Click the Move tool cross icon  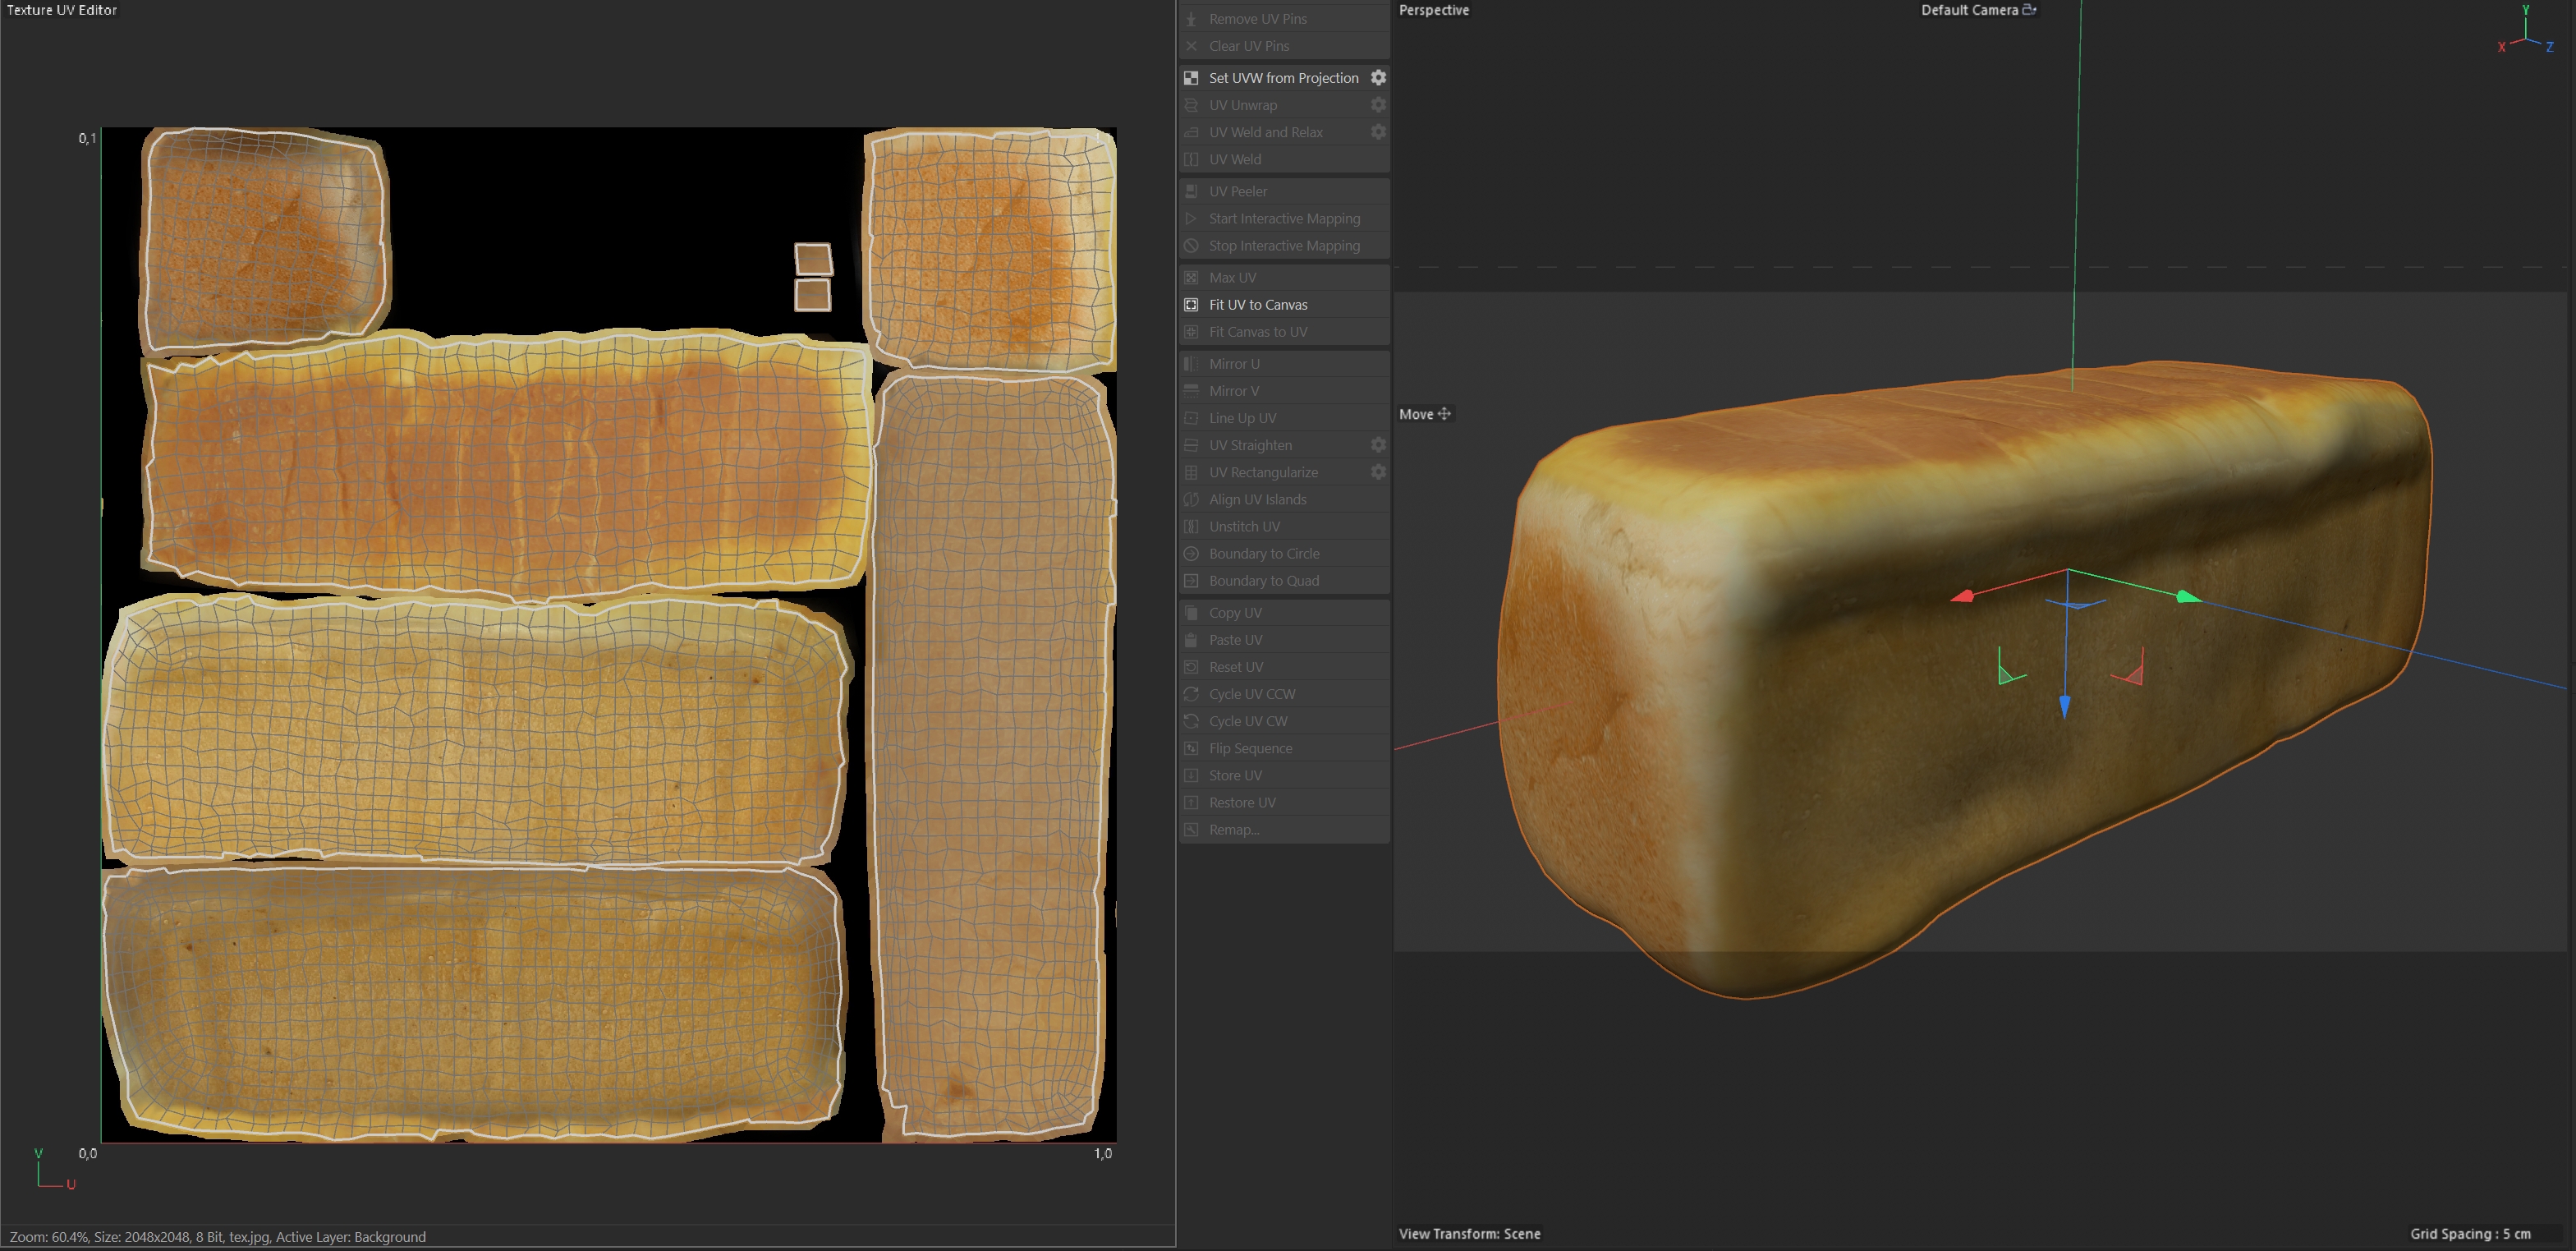tap(1444, 413)
